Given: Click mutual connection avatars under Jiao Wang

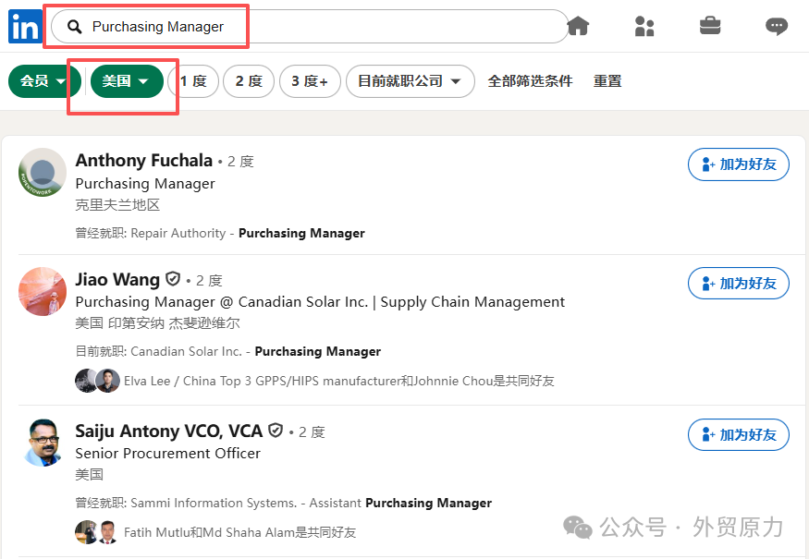Looking at the screenshot, I should (97, 381).
